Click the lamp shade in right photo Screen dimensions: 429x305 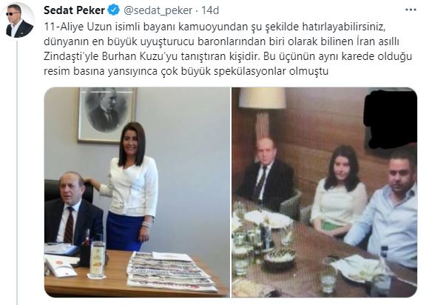[x=262, y=98]
